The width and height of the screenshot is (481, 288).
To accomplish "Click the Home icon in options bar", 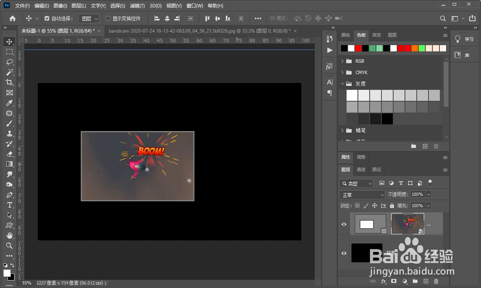I will click(13, 18).
